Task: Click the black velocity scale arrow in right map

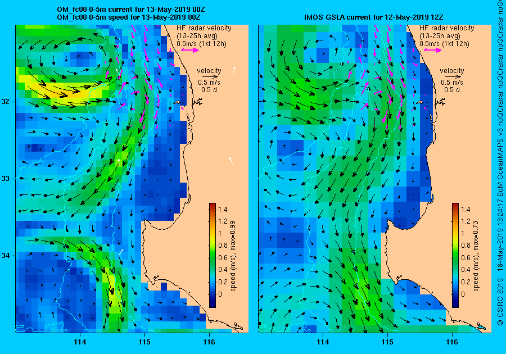Action: point(453,77)
